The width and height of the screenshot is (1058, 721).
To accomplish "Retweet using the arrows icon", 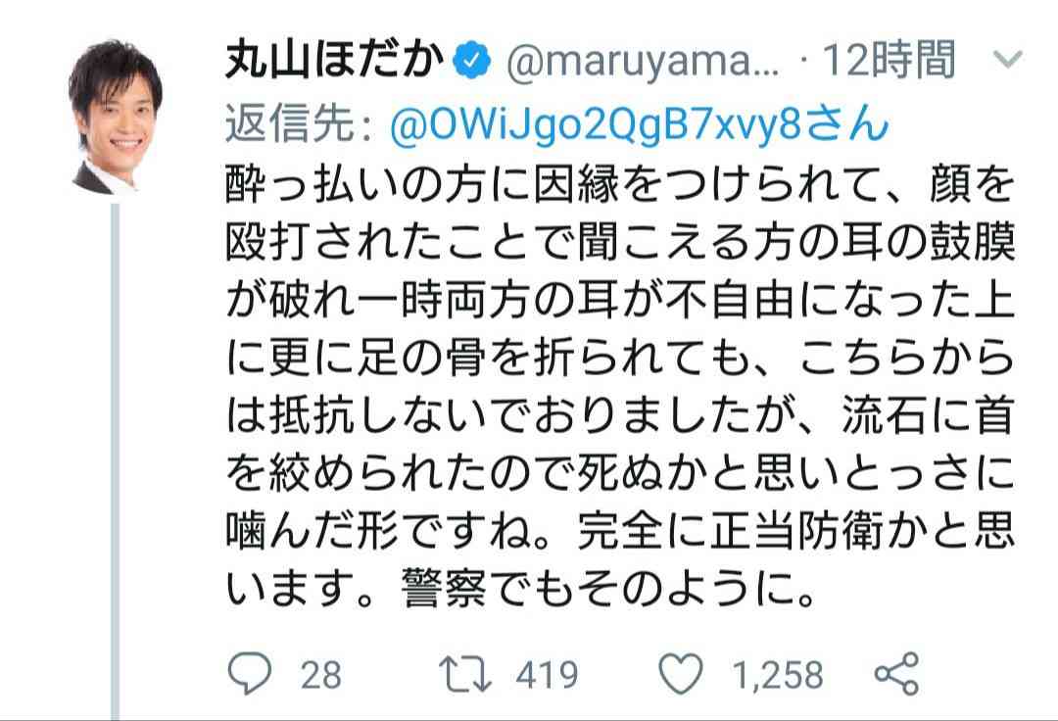I will click(x=465, y=674).
